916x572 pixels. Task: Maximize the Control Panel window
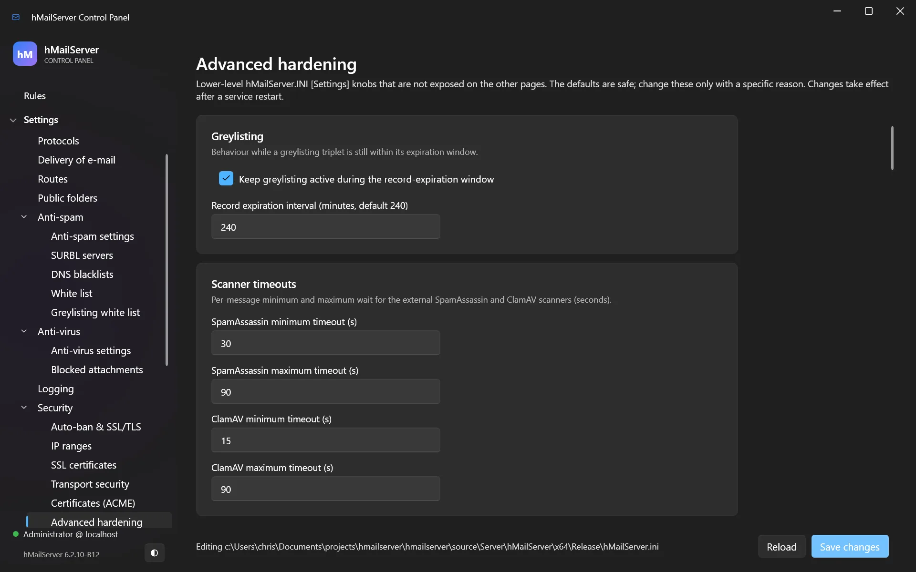(x=869, y=11)
